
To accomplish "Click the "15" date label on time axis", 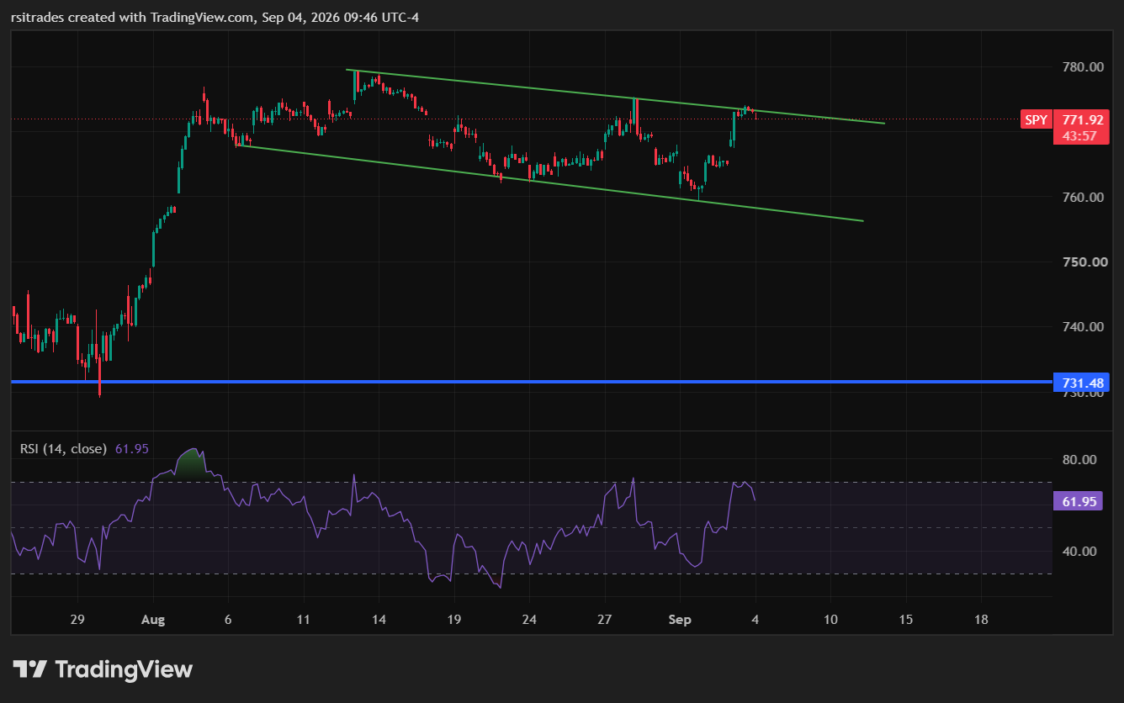I will (905, 620).
